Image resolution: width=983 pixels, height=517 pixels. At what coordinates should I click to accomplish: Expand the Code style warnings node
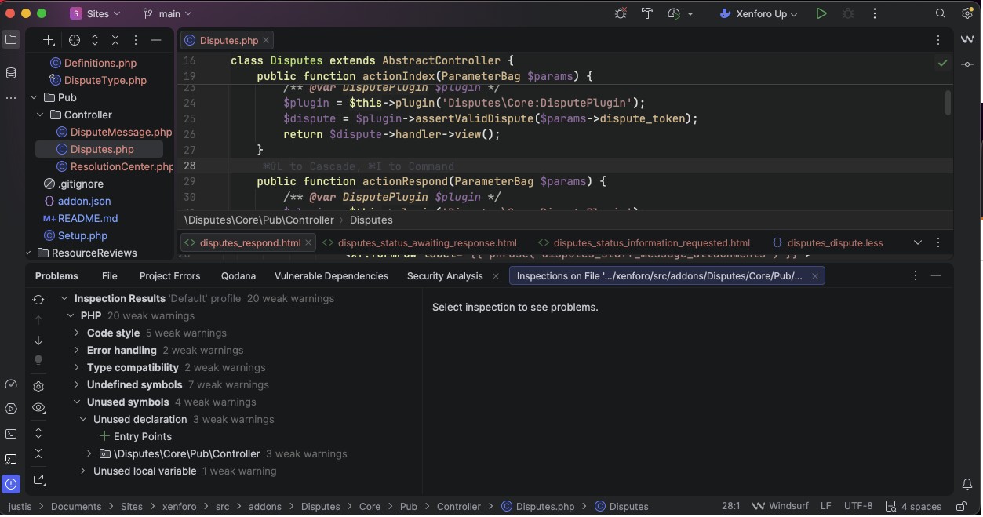click(x=77, y=333)
